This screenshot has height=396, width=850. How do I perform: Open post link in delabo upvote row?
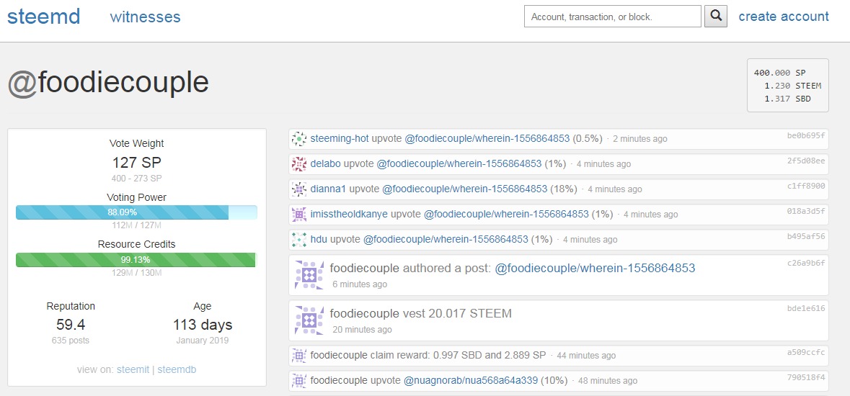pos(459,163)
